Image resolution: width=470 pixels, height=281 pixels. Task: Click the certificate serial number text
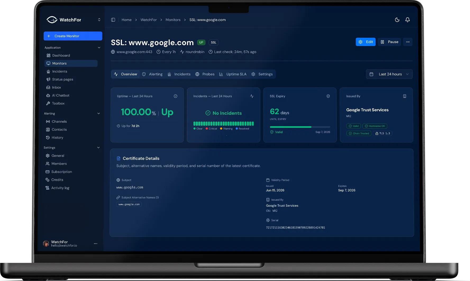pyautogui.click(x=295, y=228)
